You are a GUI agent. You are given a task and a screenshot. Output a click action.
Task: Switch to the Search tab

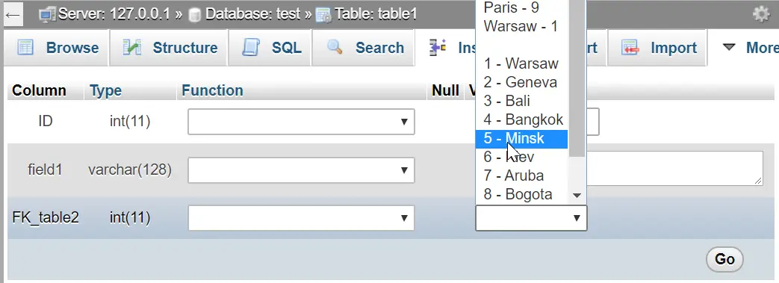click(364, 48)
